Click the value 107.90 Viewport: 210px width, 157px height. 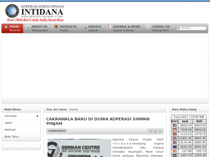click(187, 151)
